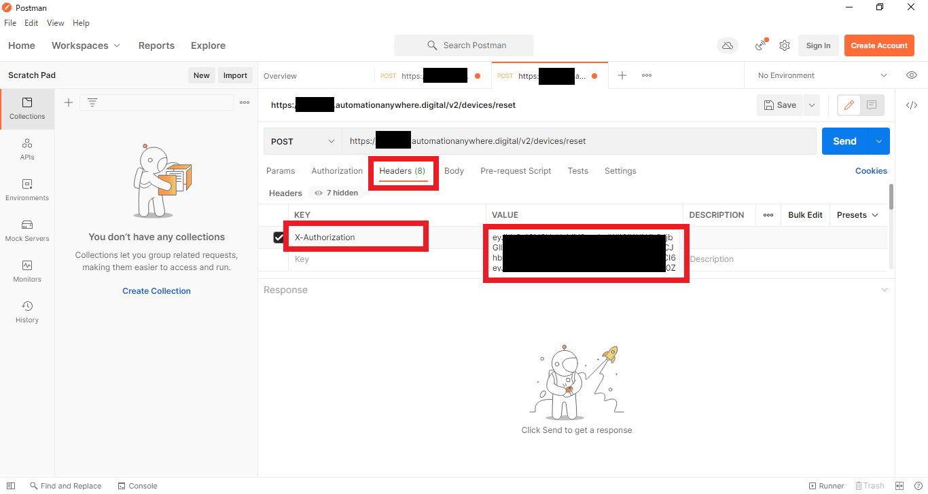Click the request URL input field
Viewport: 928px width, 494px height.
click(579, 141)
